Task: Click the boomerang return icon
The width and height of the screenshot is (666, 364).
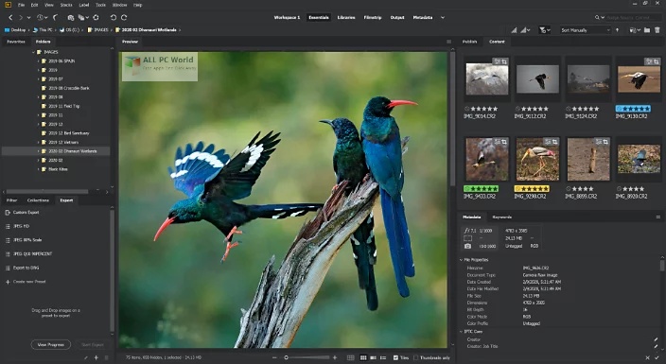Action: click(55, 17)
